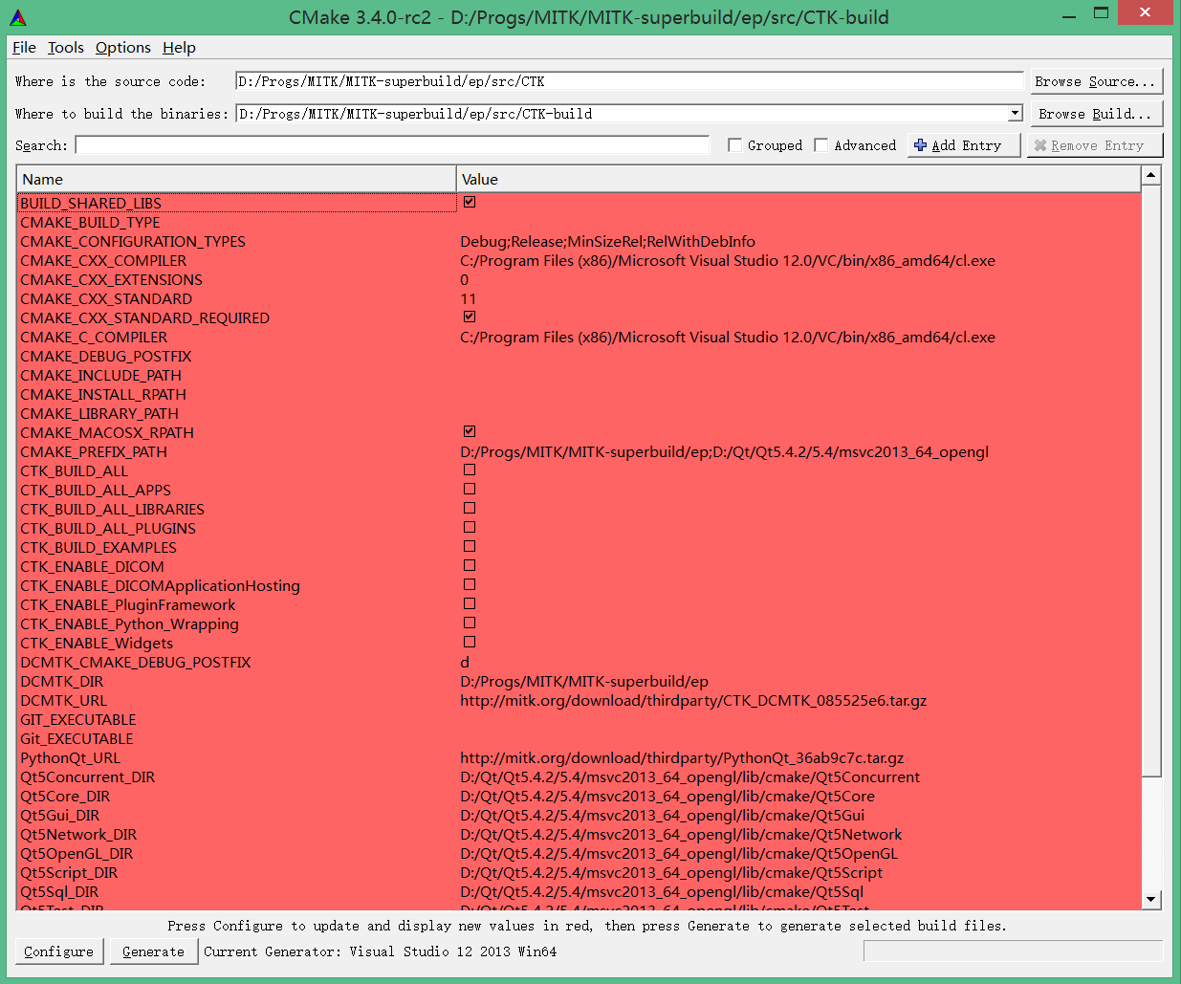The image size is (1181, 984).
Task: Click the Value column header
Action: pyautogui.click(x=798, y=179)
